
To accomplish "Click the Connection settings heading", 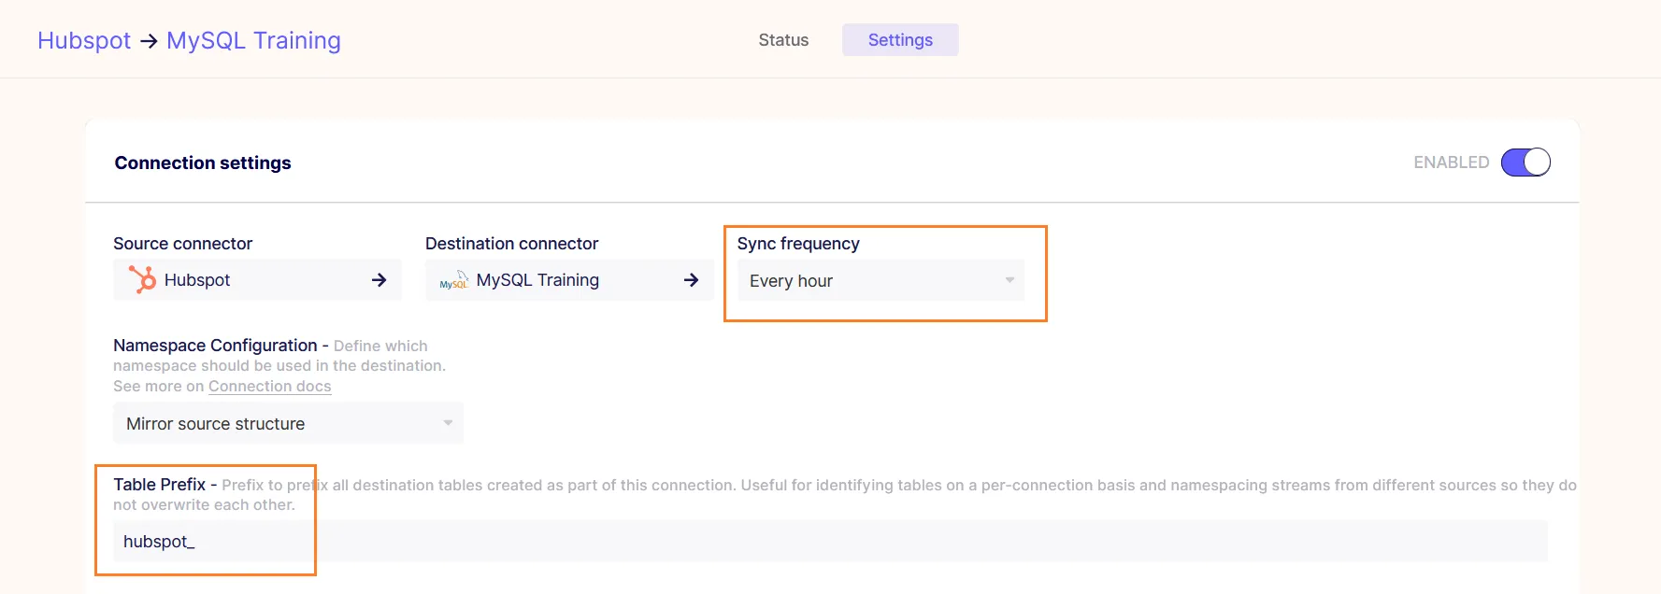I will tap(203, 163).
